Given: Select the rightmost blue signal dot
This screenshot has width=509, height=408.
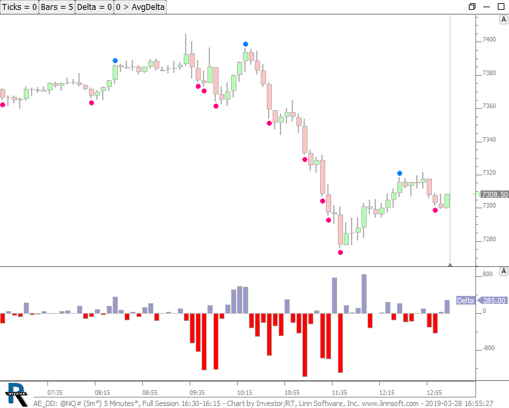Looking at the screenshot, I should (x=400, y=173).
